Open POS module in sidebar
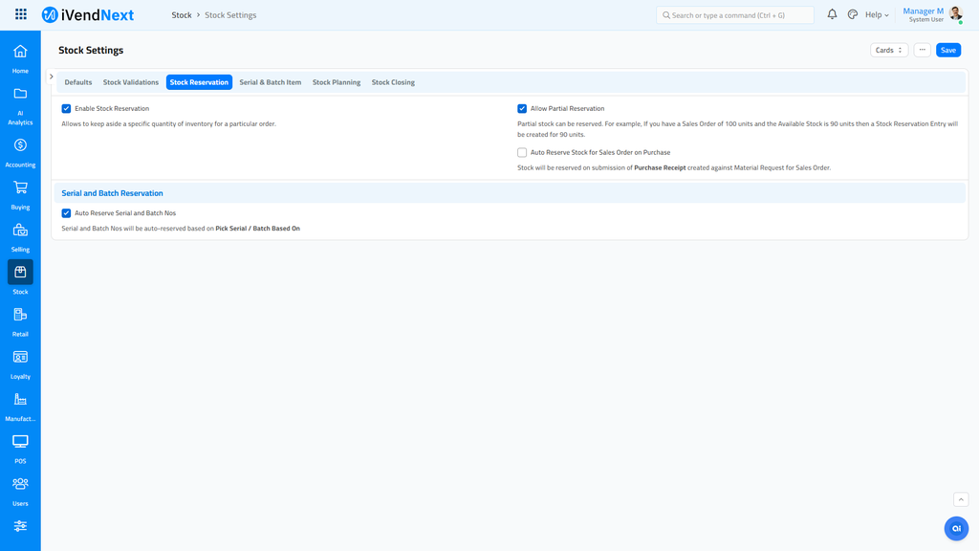This screenshot has height=551, width=979. [20, 450]
